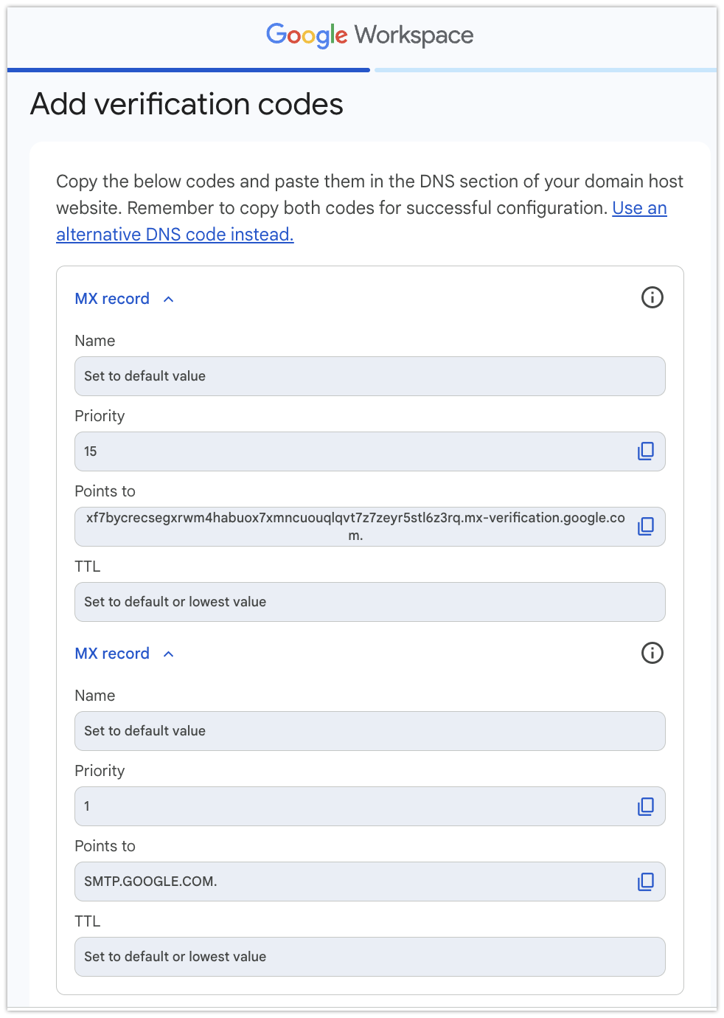Open info icon for first MX record

point(652,297)
